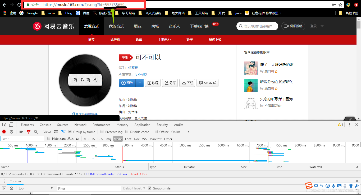Viewport: 361px width, 195px height.
Task: Open playlist 攒了一大堆好听的歌
Action: tap(278, 65)
